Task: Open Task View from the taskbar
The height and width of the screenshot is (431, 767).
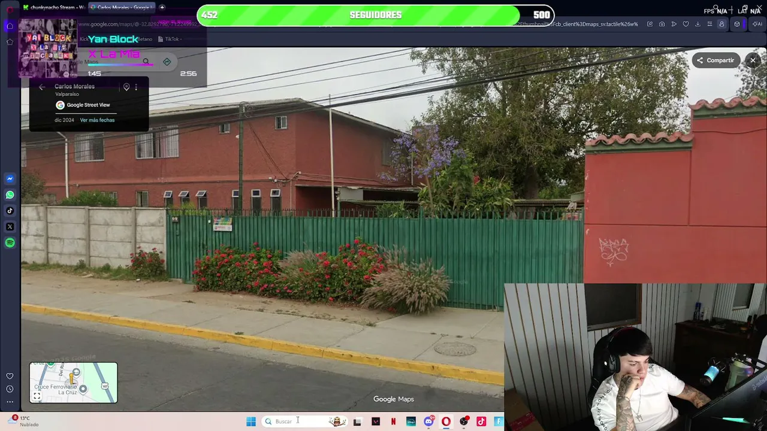Action: (357, 421)
